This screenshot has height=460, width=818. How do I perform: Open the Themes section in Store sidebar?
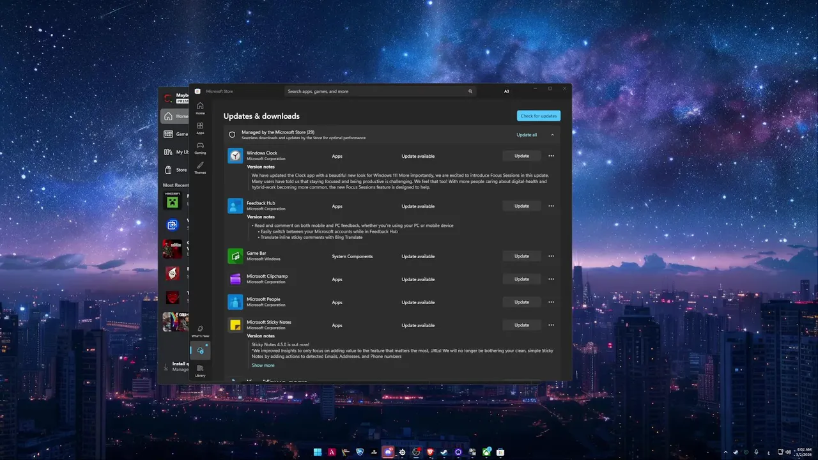[200, 167]
